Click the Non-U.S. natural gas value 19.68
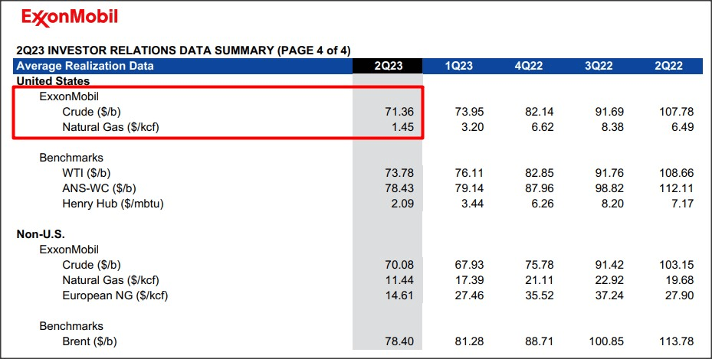Viewport: 712px width, 359px height. 679,280
